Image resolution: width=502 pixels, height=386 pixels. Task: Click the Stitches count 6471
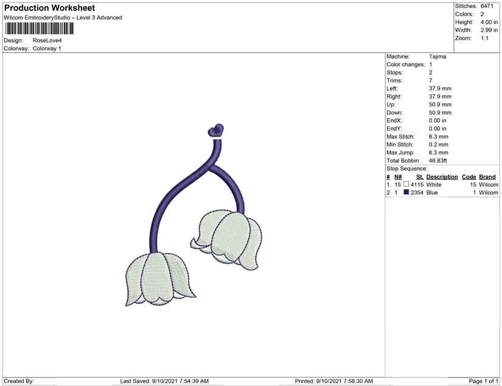point(487,6)
